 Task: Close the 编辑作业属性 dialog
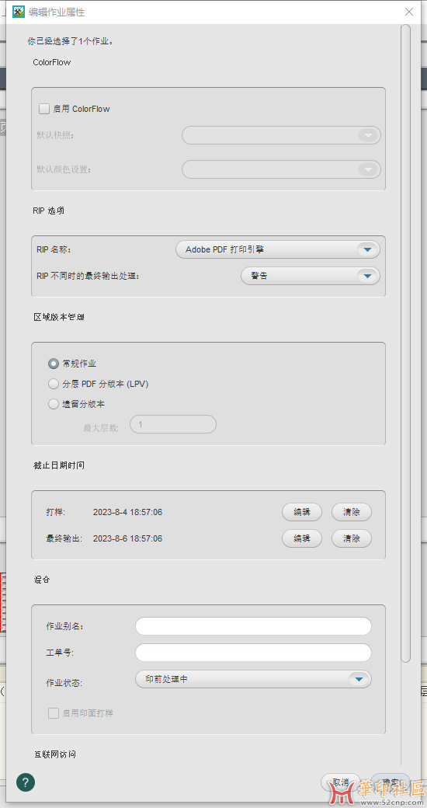click(409, 12)
